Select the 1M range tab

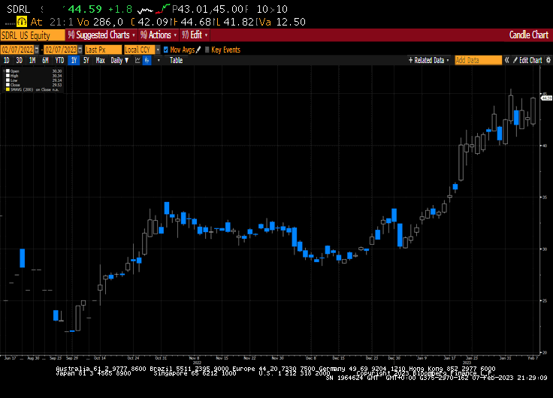[32, 60]
